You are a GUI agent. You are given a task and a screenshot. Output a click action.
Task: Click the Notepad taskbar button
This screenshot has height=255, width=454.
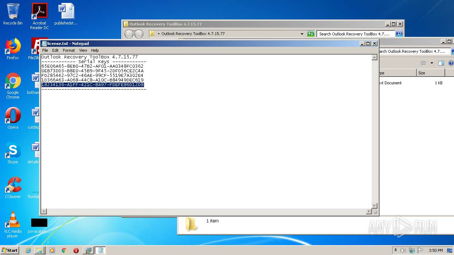coord(100,250)
